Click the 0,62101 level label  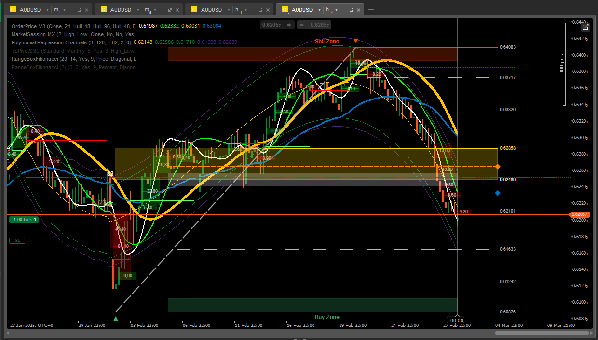tap(508, 211)
